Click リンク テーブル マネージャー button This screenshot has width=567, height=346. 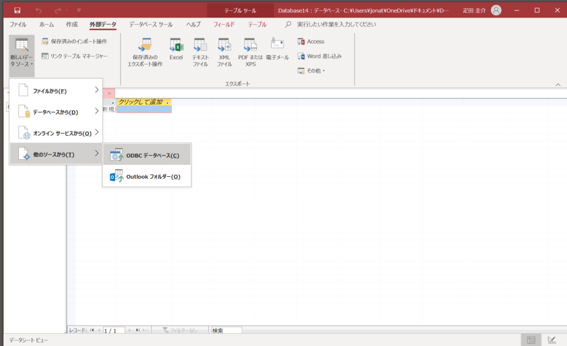pos(75,56)
